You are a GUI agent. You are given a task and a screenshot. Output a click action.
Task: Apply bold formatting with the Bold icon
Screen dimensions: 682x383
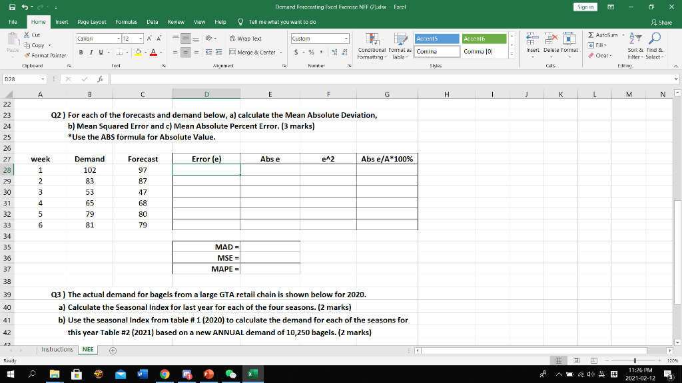coord(81,51)
